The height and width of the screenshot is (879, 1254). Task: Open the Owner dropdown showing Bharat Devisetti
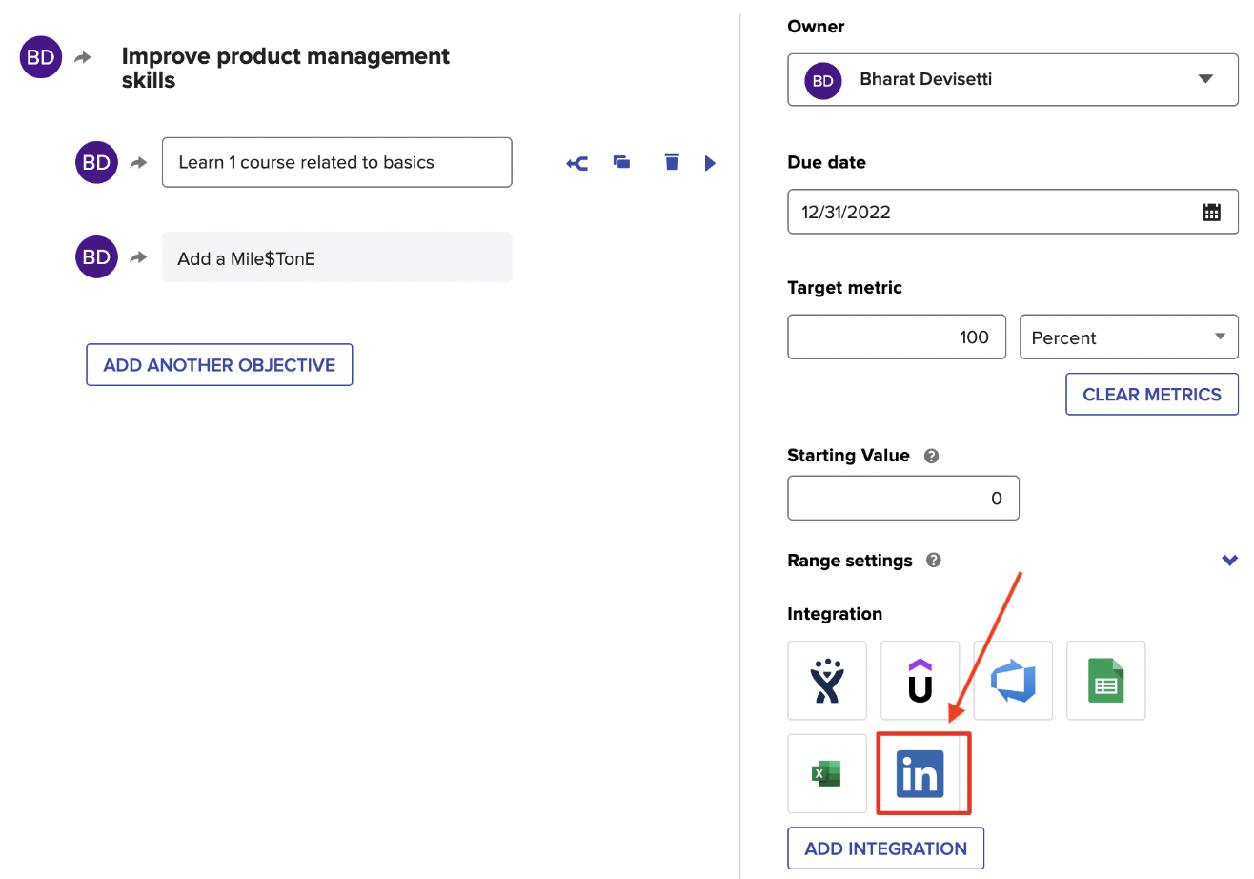point(1013,79)
